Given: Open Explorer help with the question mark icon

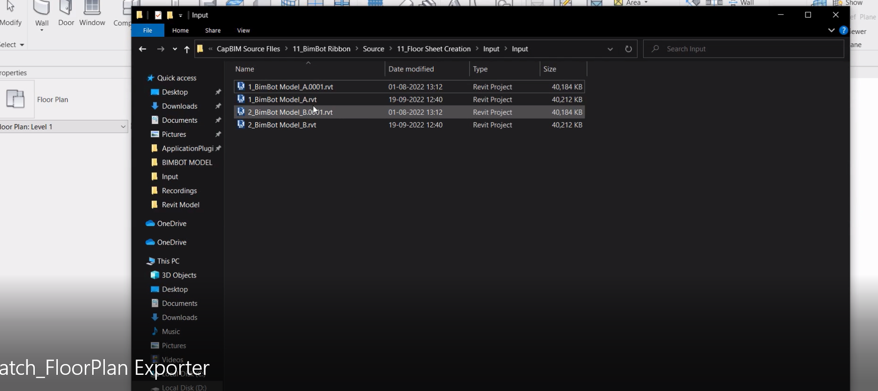Looking at the screenshot, I should 843,30.
